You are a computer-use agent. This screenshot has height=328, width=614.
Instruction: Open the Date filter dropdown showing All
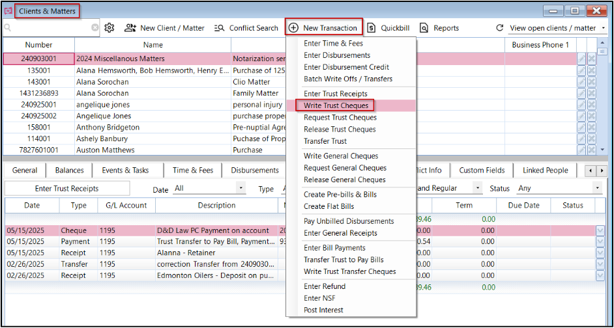(209, 189)
